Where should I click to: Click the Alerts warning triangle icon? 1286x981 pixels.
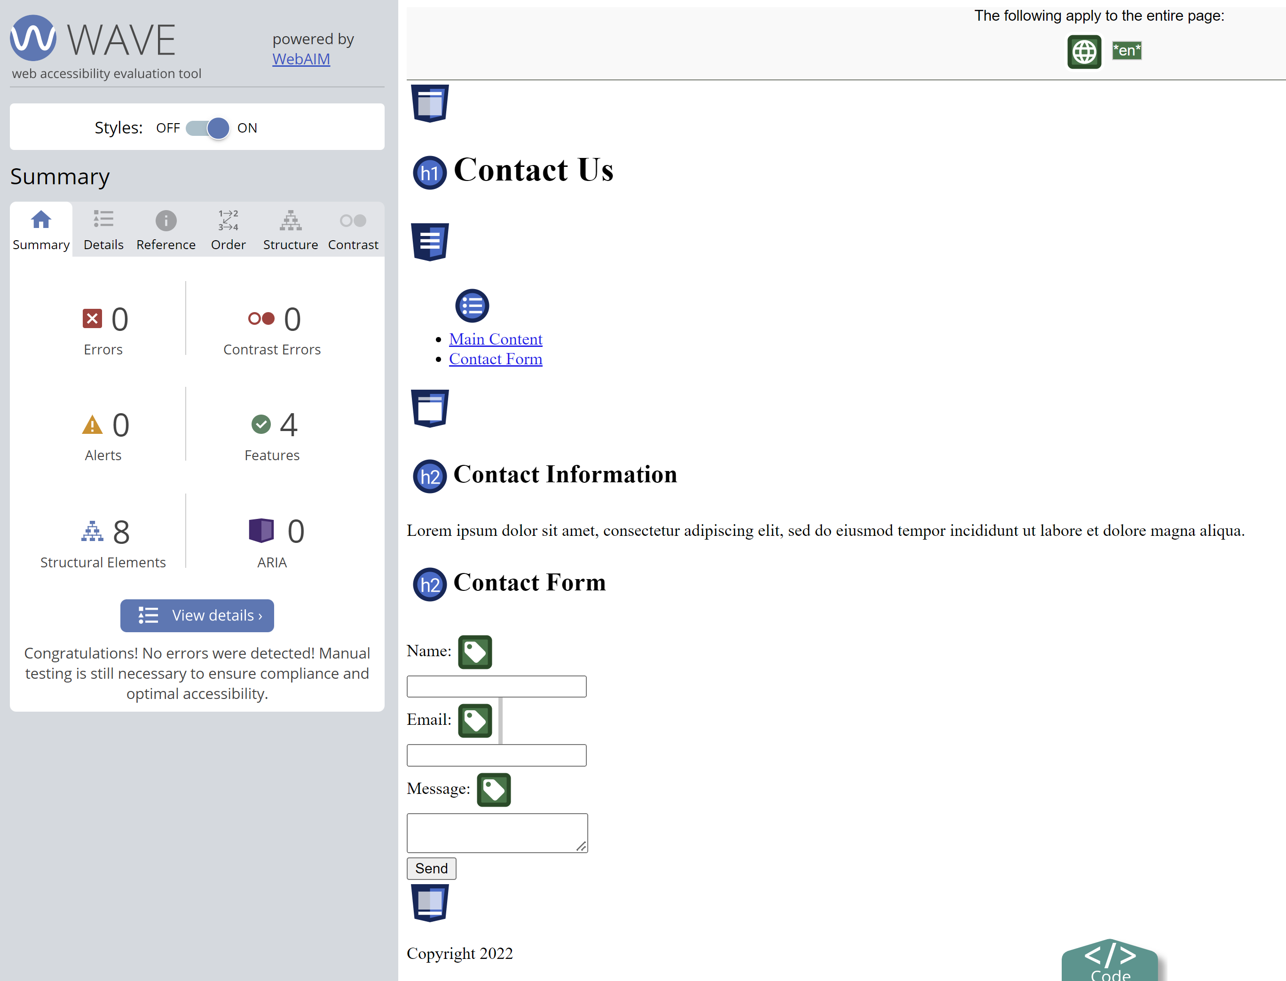(92, 424)
